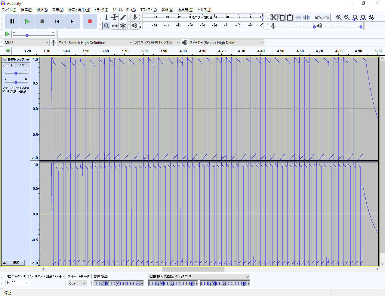
Task: Click the 選択 button under the track panel
Action: click(16, 263)
